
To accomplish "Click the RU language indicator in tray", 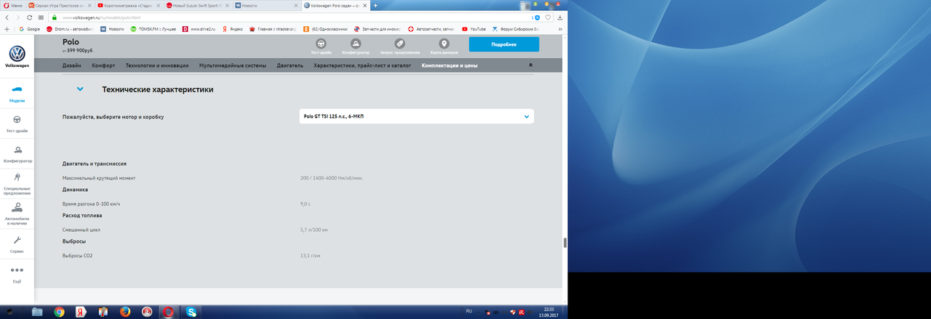I will (x=469, y=311).
